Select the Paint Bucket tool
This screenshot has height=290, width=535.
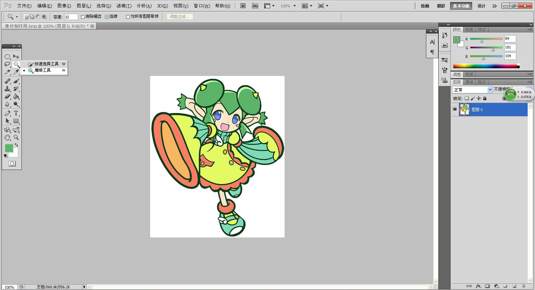pyautogui.click(x=16, y=96)
